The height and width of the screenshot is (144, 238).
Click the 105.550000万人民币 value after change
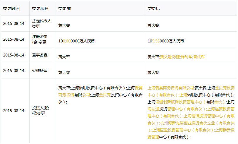(x=166, y=41)
